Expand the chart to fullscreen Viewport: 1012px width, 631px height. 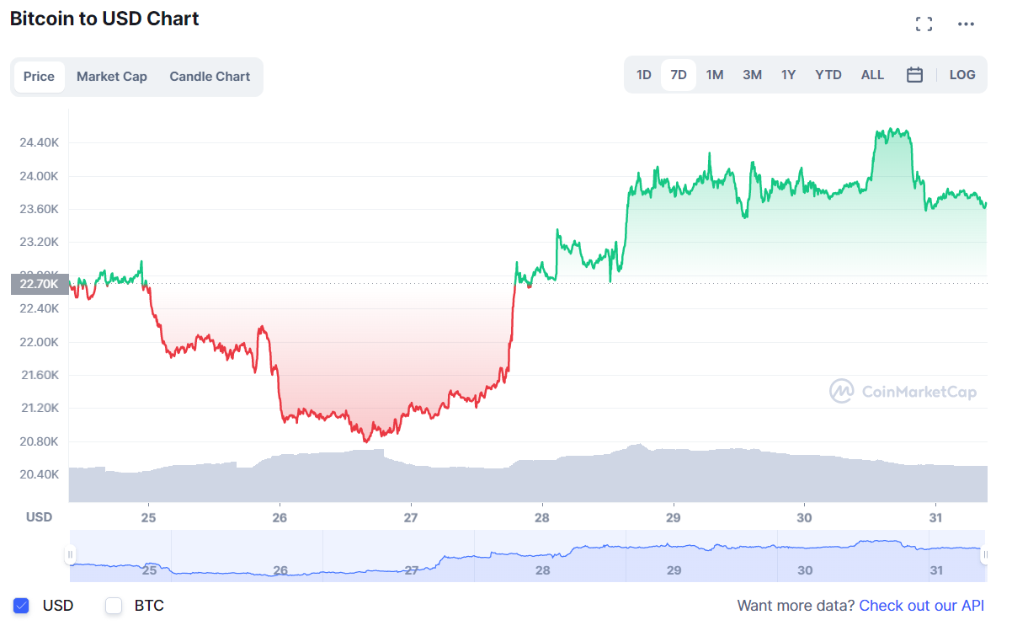click(924, 24)
